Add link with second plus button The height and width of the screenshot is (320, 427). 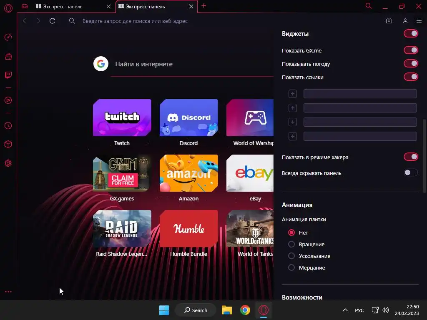coord(292,108)
